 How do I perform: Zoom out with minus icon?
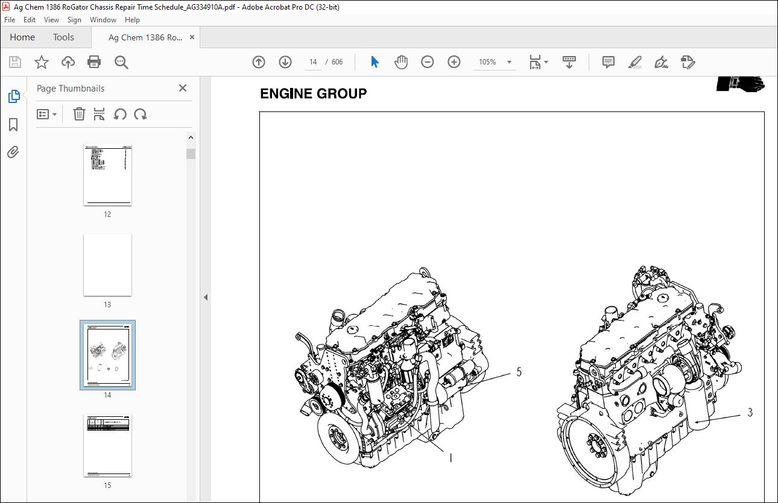[x=428, y=62]
